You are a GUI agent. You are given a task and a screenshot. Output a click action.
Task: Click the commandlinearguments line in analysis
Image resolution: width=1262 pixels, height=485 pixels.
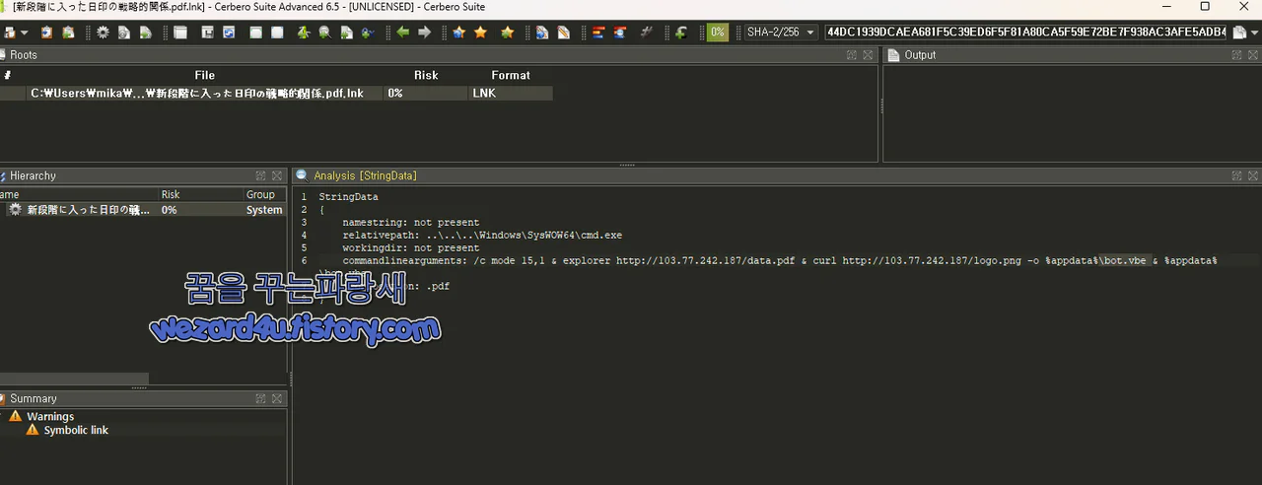[780, 261]
